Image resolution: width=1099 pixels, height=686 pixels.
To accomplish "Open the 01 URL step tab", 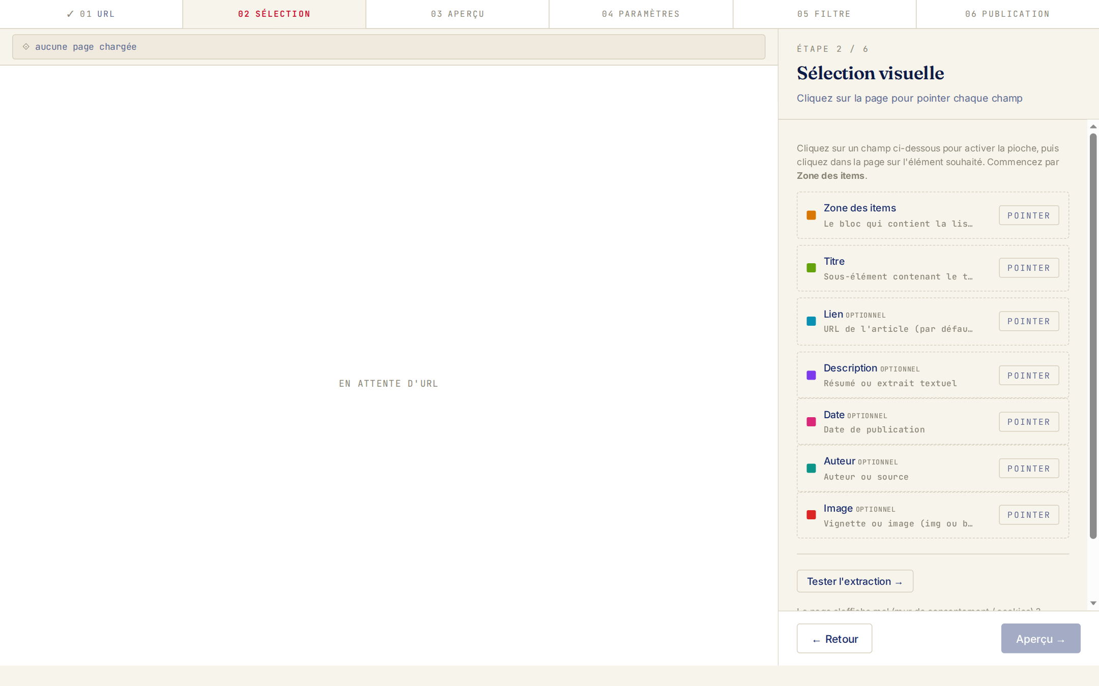I will (91, 14).
